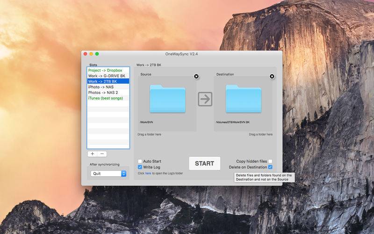This screenshot has height=234, width=374.
Task: Open the Log's folder via the 'here' link
Action: [x=148, y=173]
